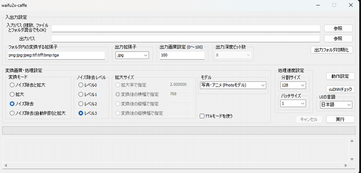Open the UIの言語 dropdown 日本語
This screenshot has height=173, width=361.
click(336, 105)
